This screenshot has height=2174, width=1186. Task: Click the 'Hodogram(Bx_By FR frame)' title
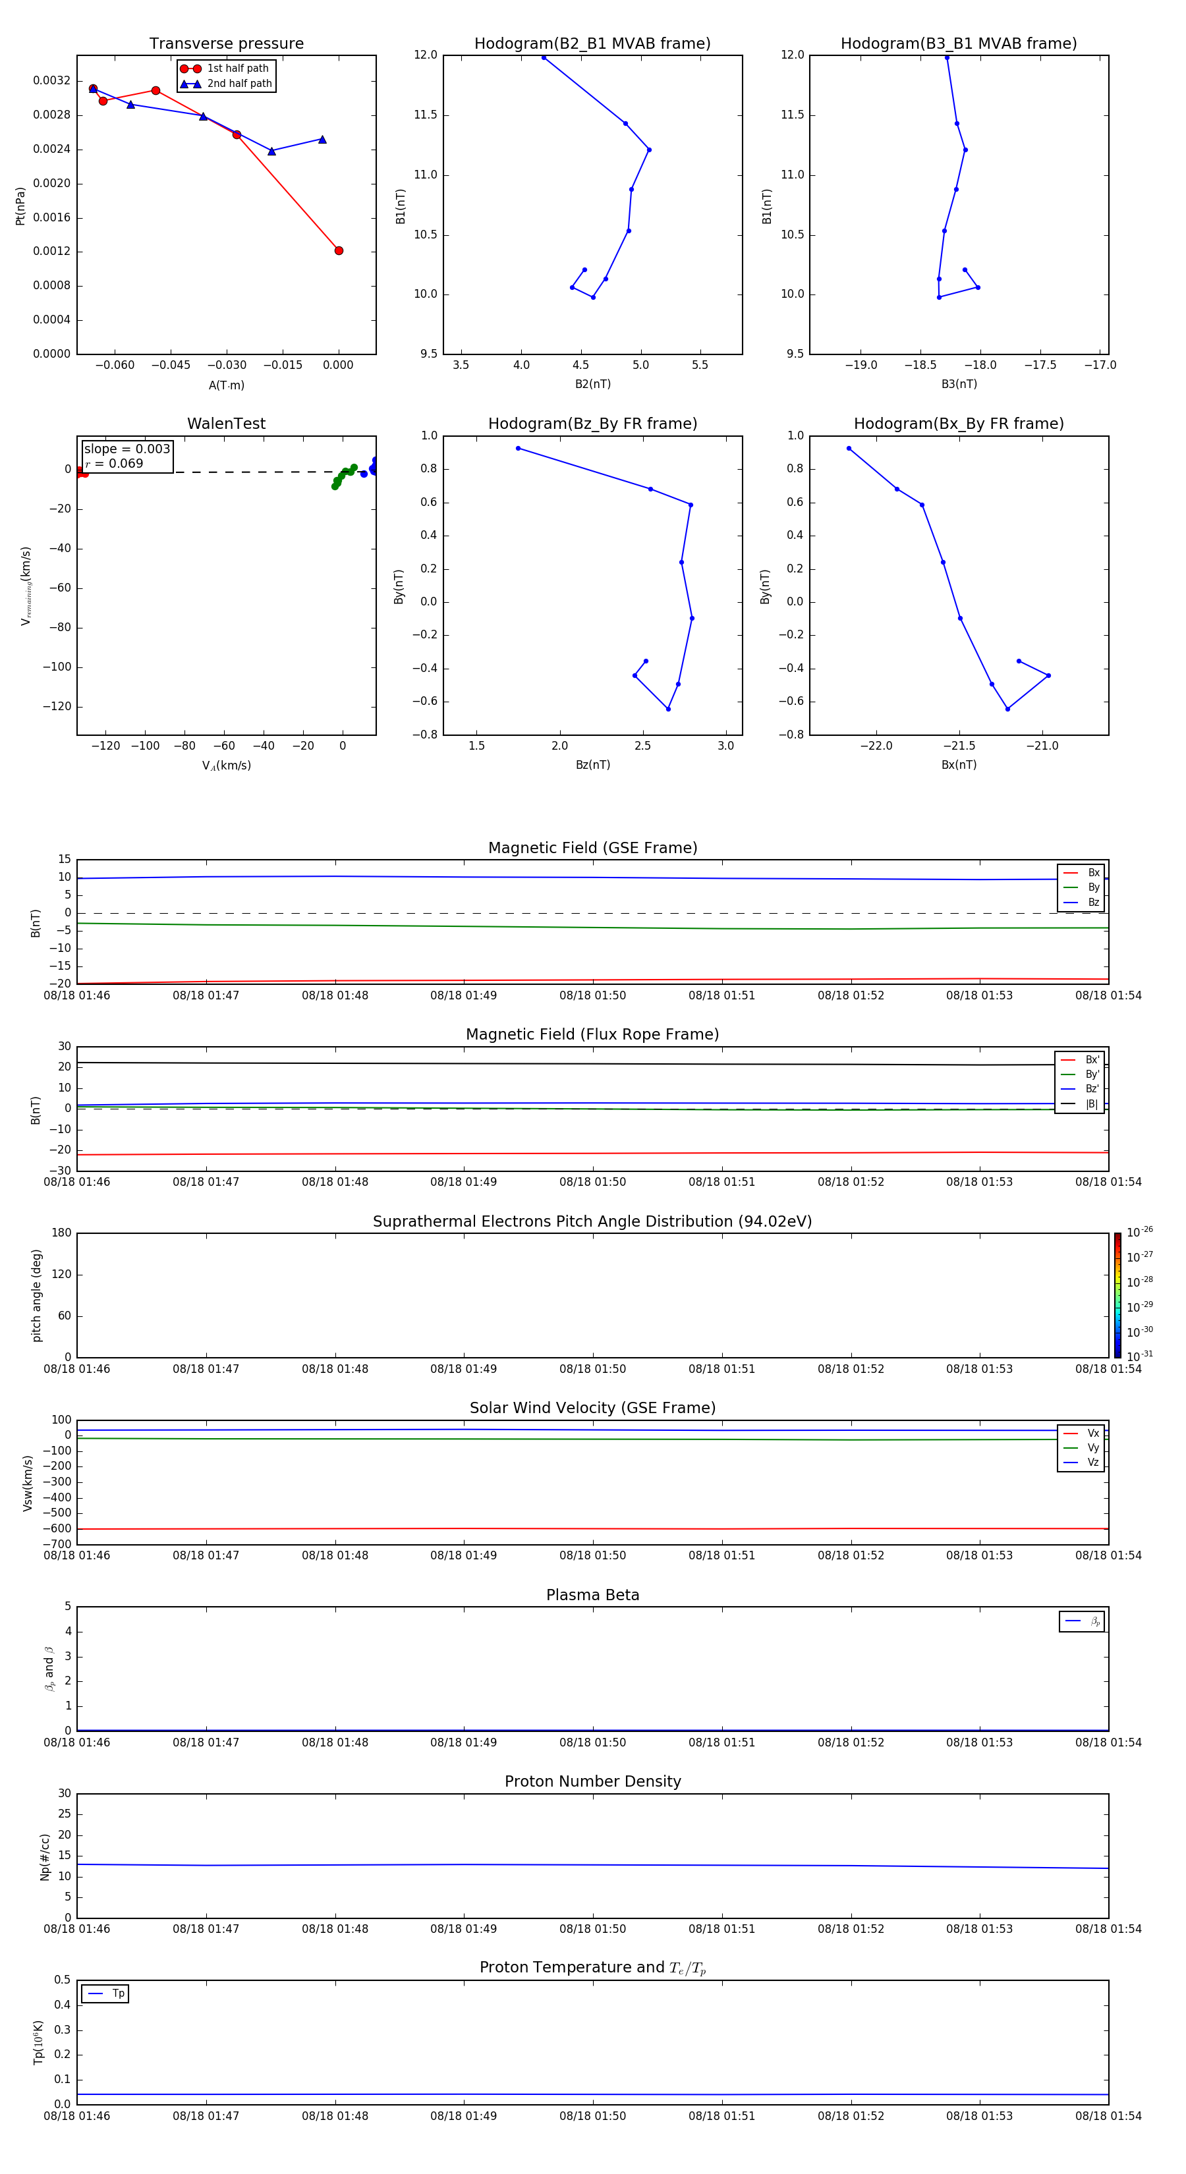(959, 424)
